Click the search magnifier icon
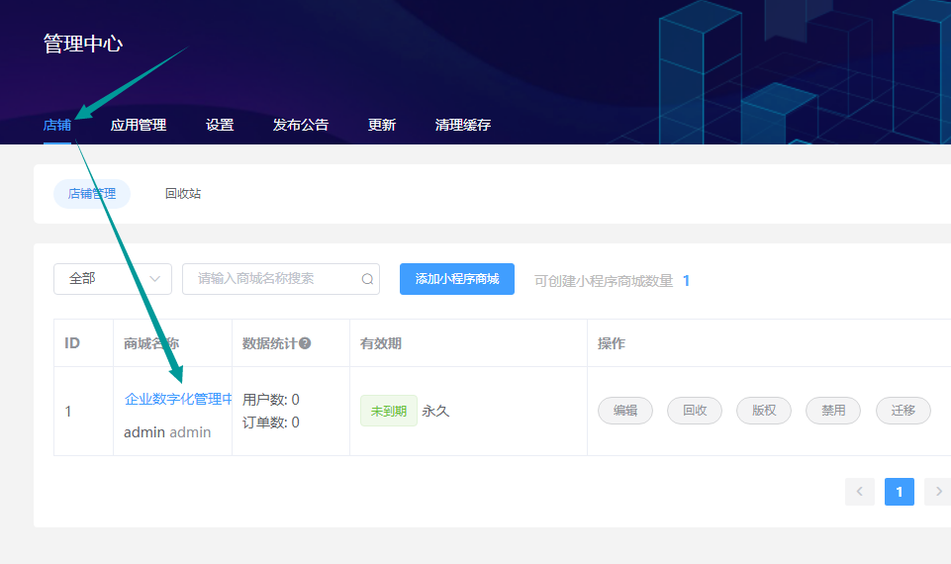This screenshot has height=564, width=951. click(x=367, y=279)
